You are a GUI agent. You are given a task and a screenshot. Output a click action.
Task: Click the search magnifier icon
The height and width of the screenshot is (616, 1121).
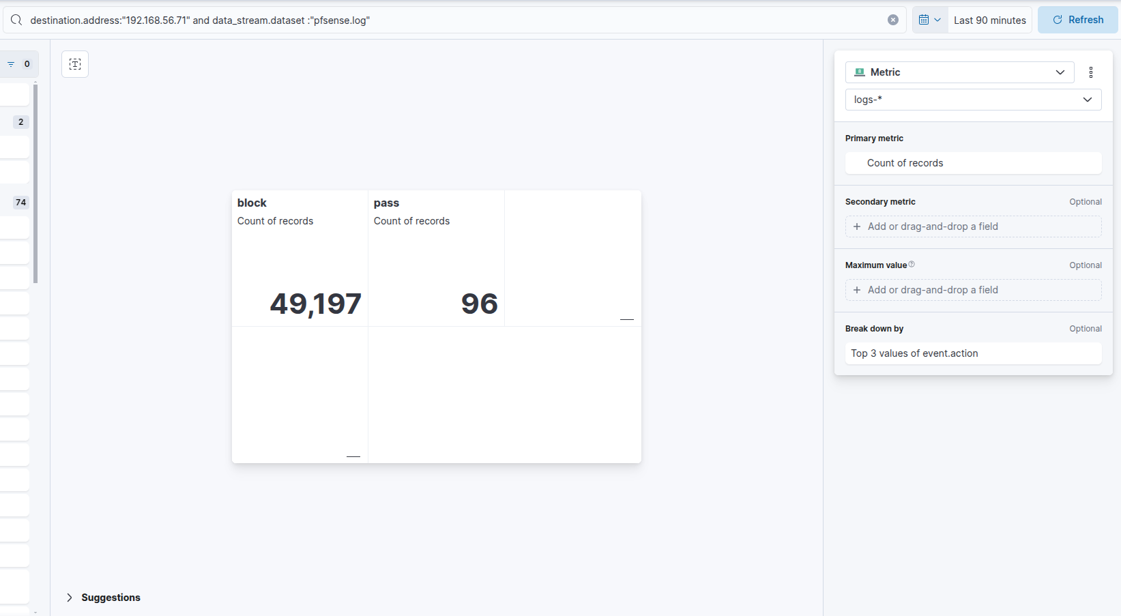(x=16, y=20)
